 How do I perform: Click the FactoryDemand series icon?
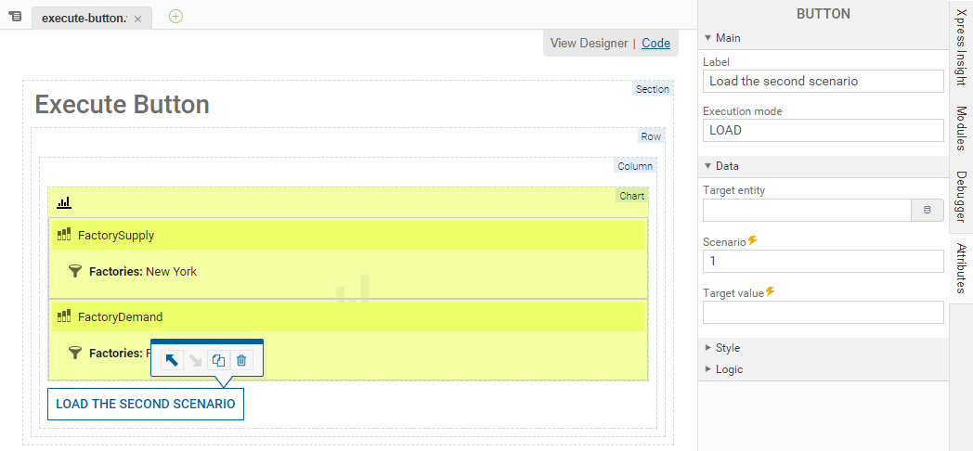pyautogui.click(x=64, y=316)
